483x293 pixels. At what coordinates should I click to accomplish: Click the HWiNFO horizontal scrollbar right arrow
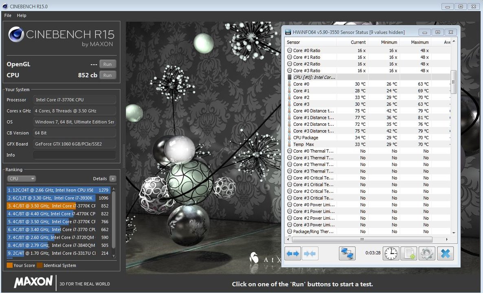(447, 239)
